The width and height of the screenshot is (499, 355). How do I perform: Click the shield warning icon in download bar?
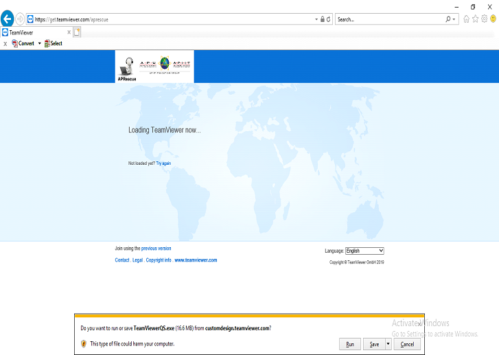(84, 344)
